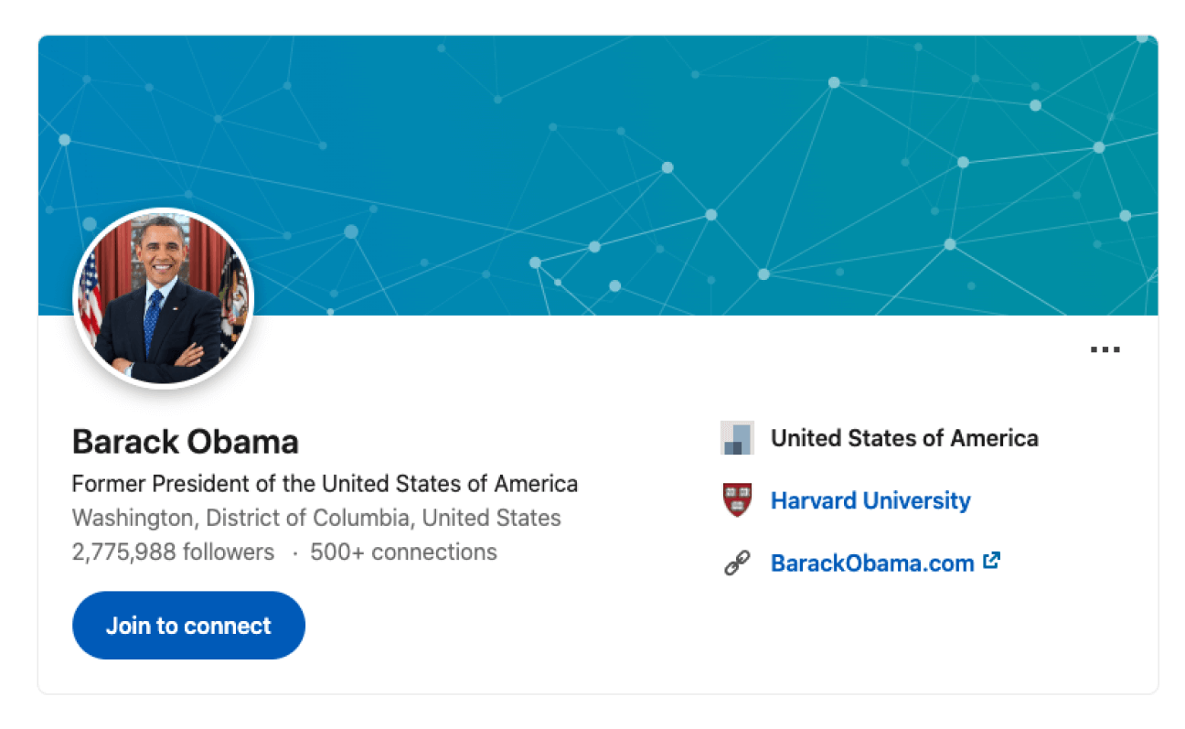
Task: Click the 500+ connections text
Action: tap(403, 552)
